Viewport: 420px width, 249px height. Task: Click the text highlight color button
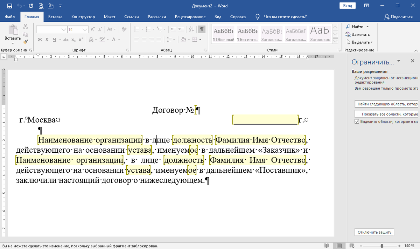tap(102, 40)
